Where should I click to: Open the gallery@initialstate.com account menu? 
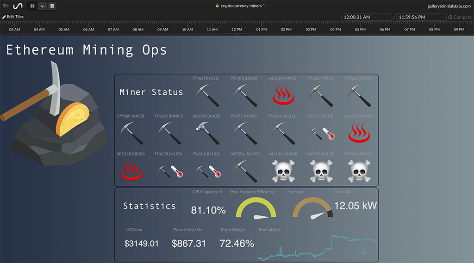[449, 6]
